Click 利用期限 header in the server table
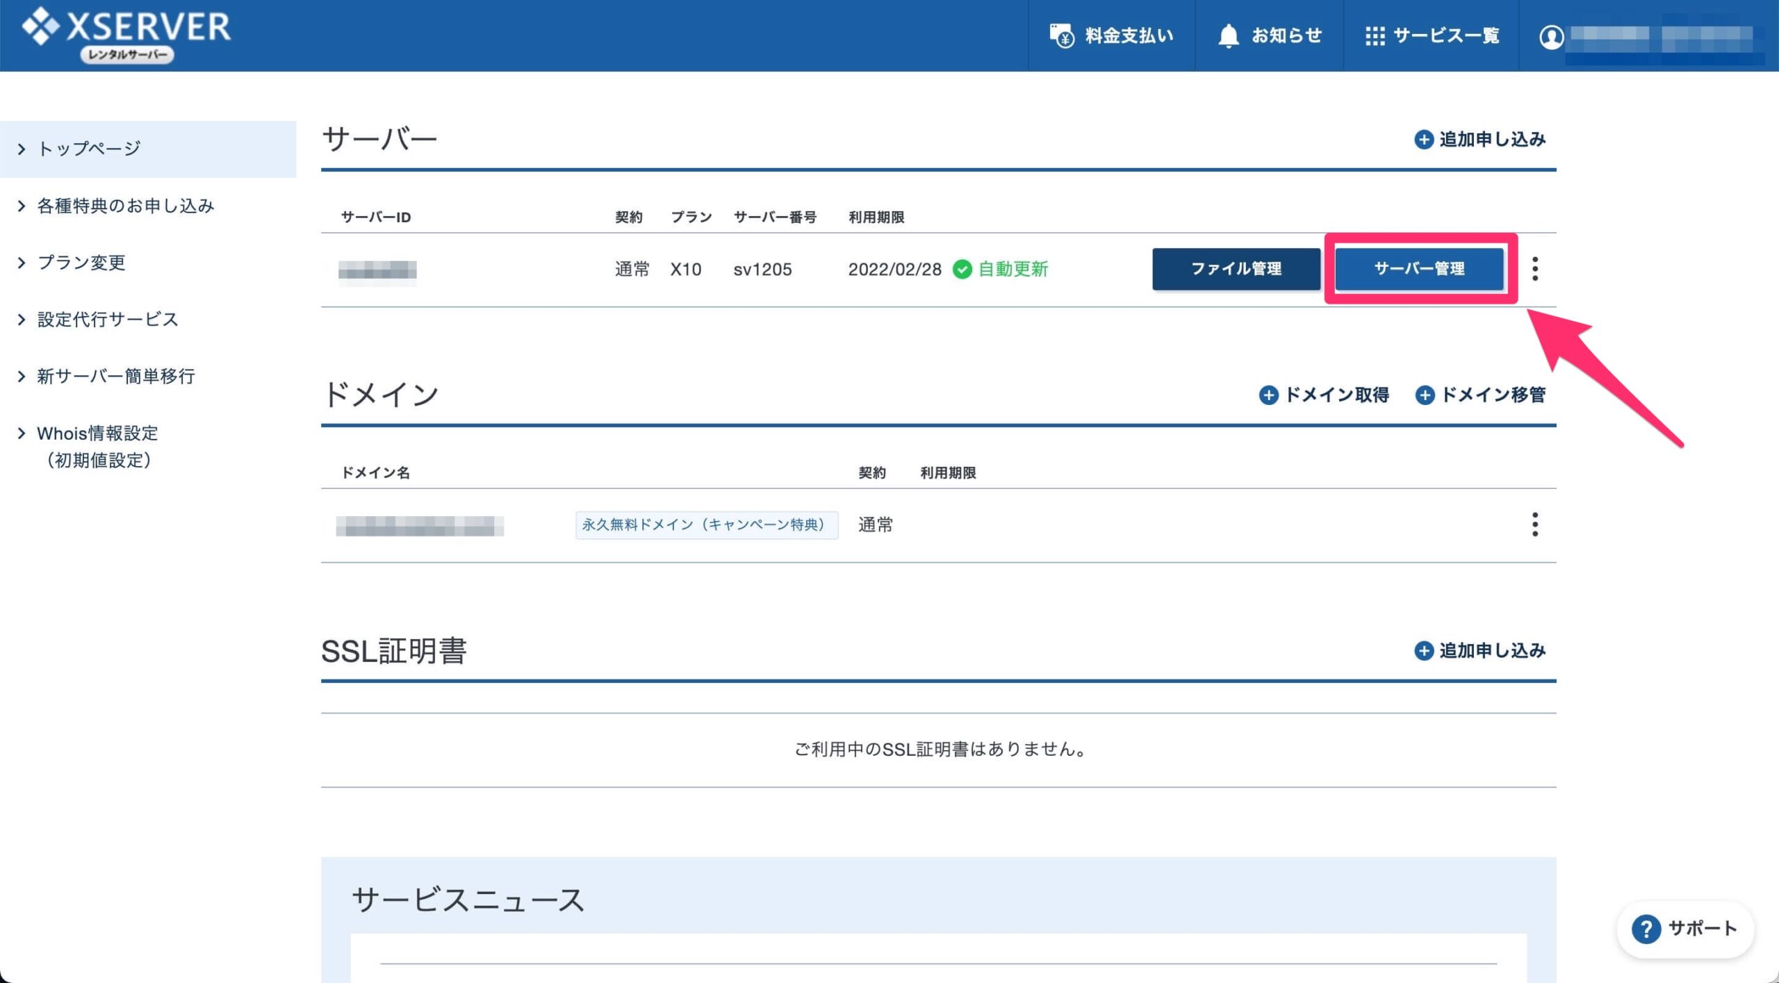The height and width of the screenshot is (983, 1779). click(876, 217)
